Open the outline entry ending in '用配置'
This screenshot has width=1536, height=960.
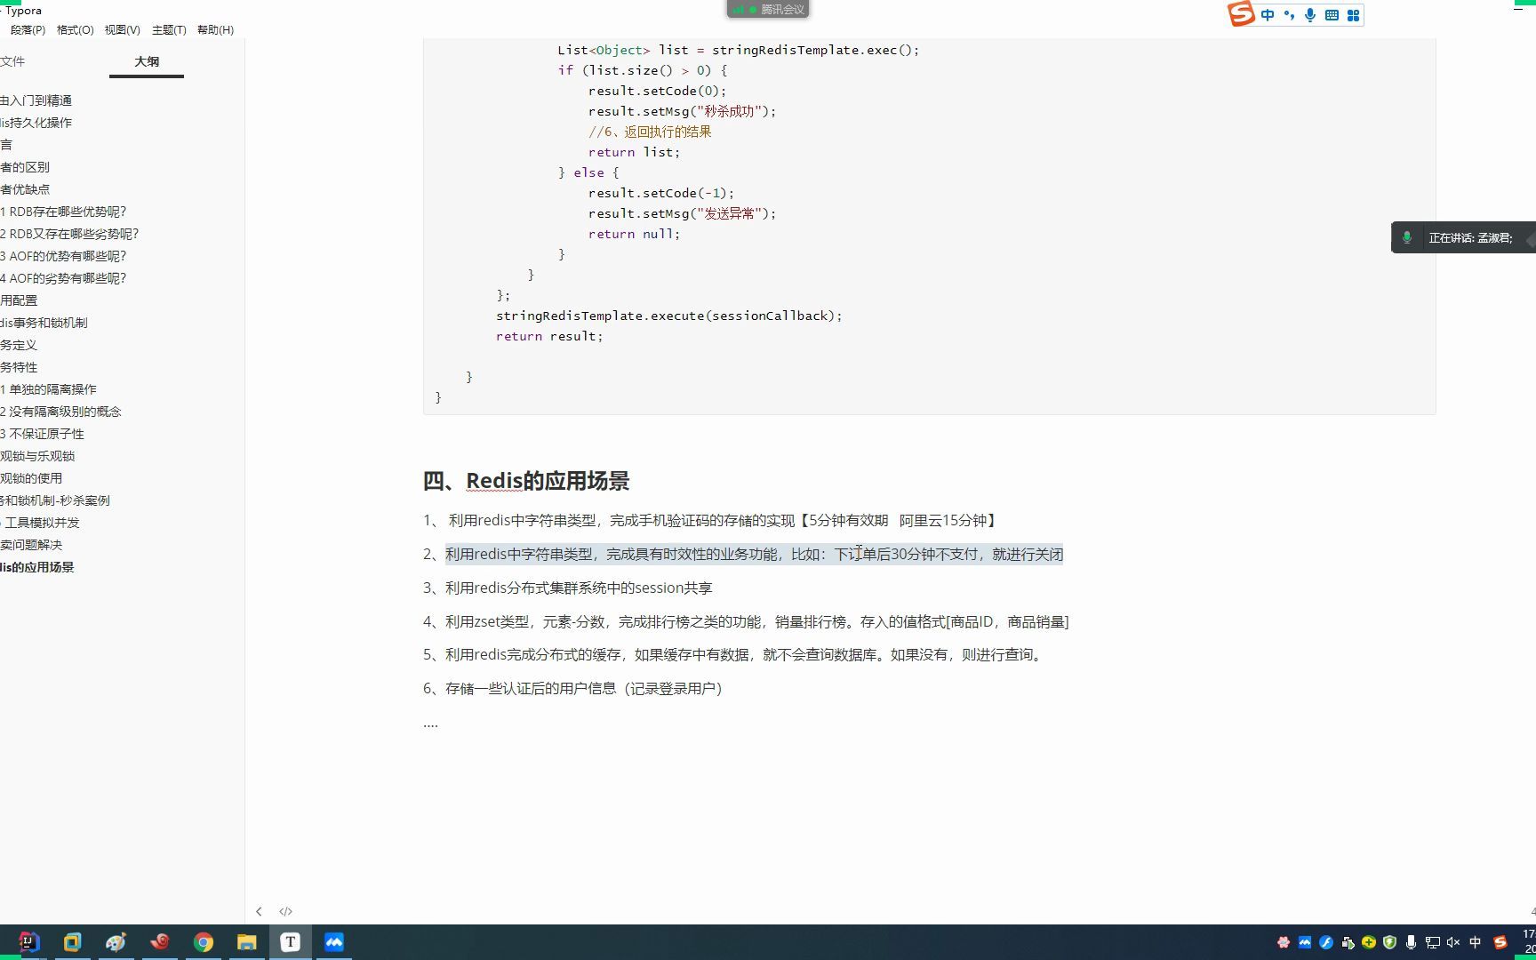[19, 300]
